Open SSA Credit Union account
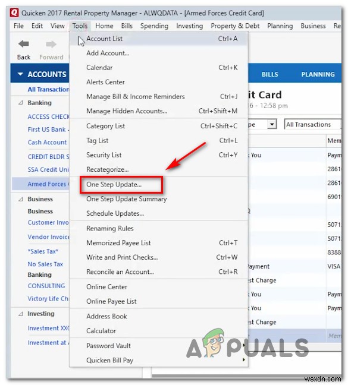The height and width of the screenshot is (385, 348). point(48,169)
